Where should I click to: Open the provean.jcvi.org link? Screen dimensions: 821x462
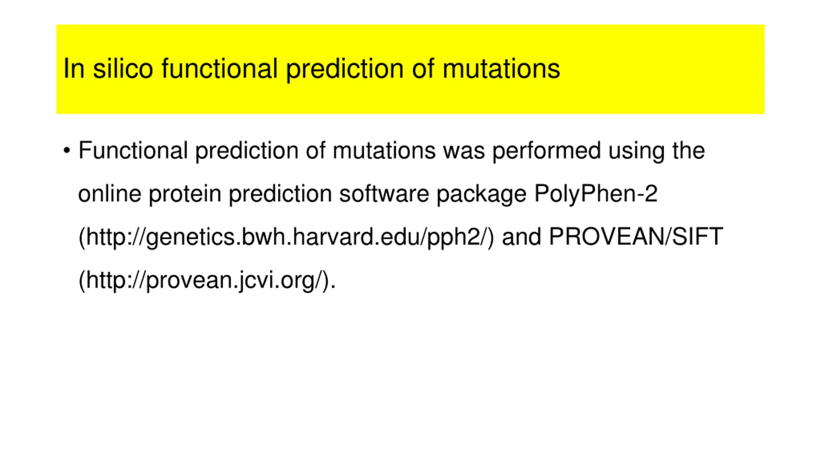[204, 280]
